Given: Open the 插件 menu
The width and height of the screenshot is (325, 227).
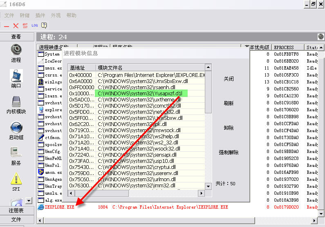Looking at the screenshot, I should tap(40, 16).
